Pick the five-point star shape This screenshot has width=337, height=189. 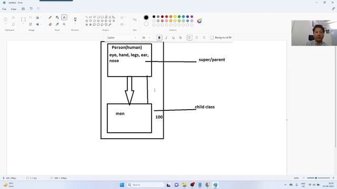click(86, 25)
